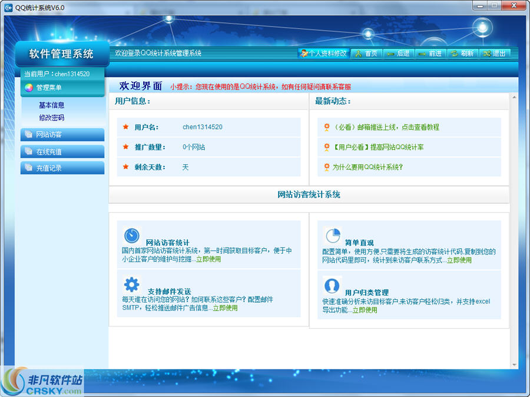Click the sun icon beside 用户必看

326,147
